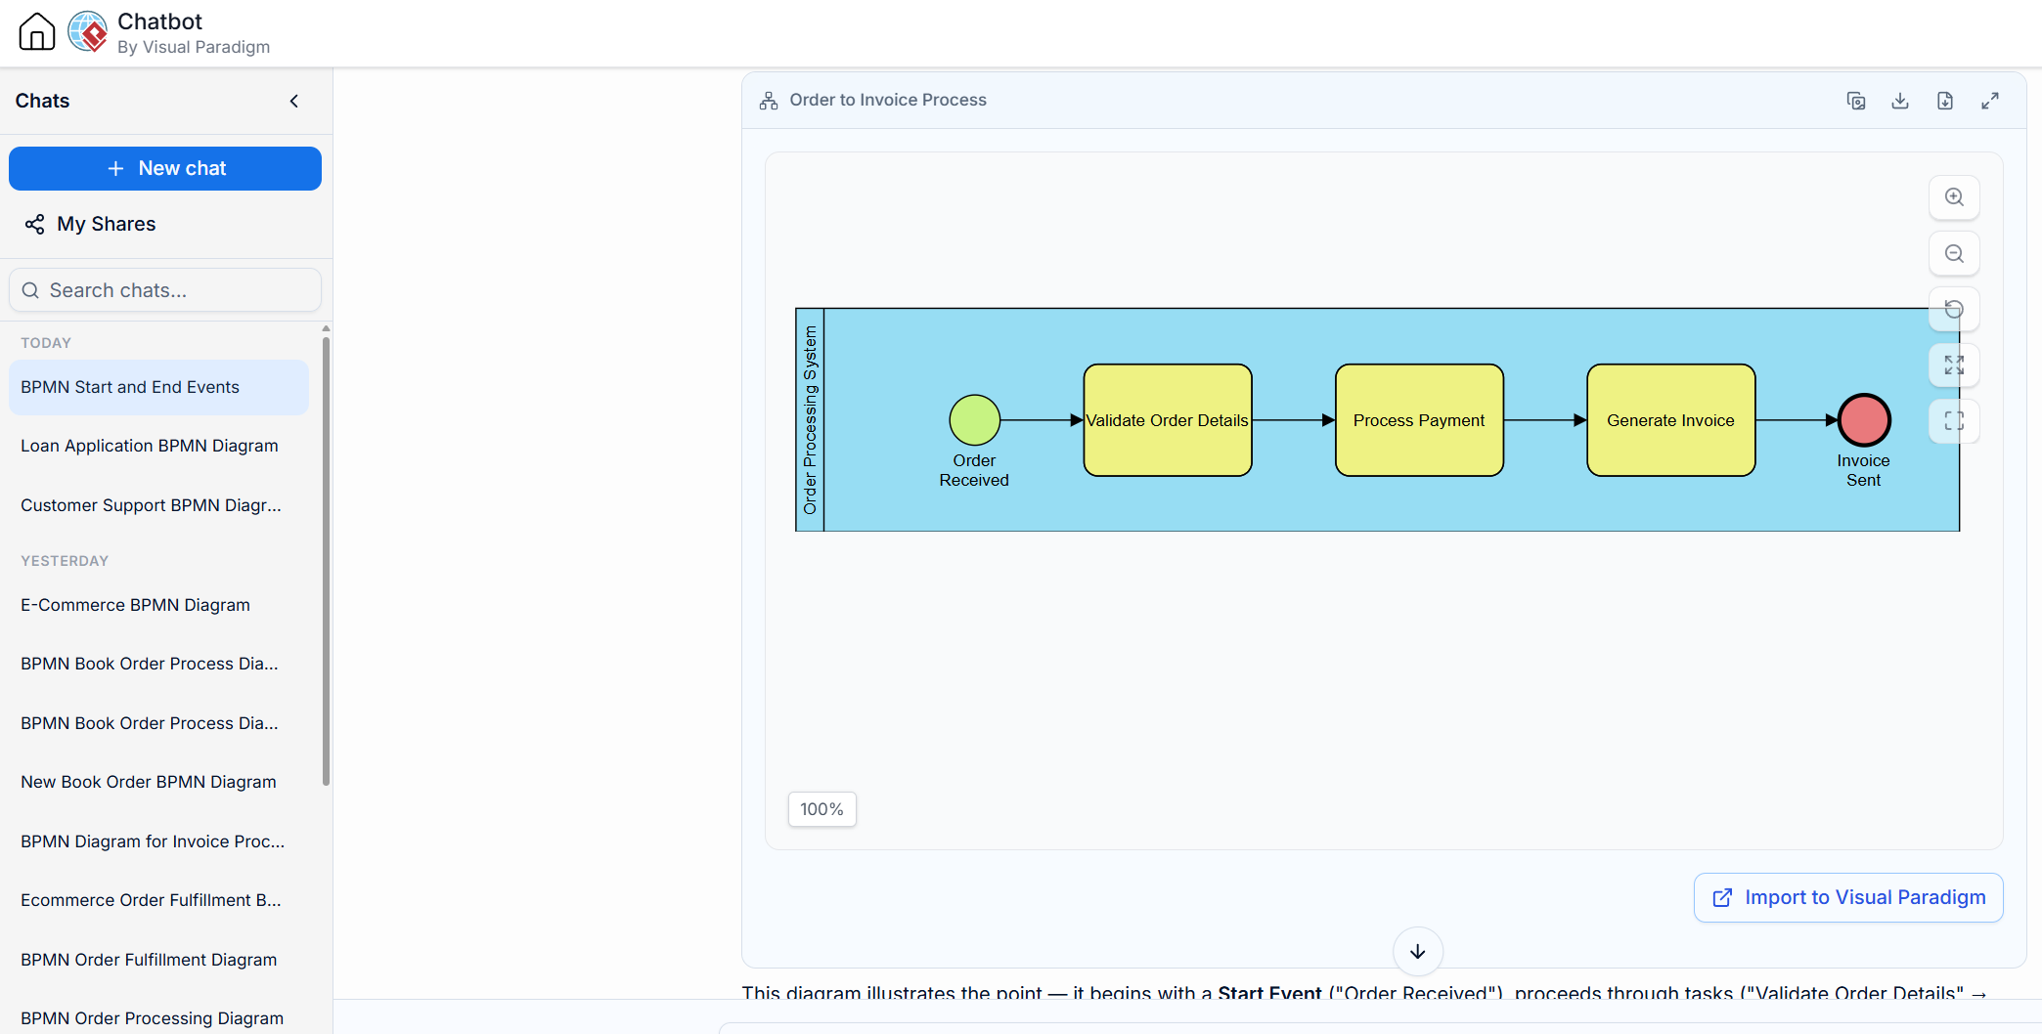Screen dimensions: 2042x1034
Task: Click the Order Processing System lane header
Action: pos(810,420)
